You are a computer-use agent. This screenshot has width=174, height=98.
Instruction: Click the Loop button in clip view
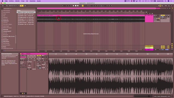[x=45, y=63]
